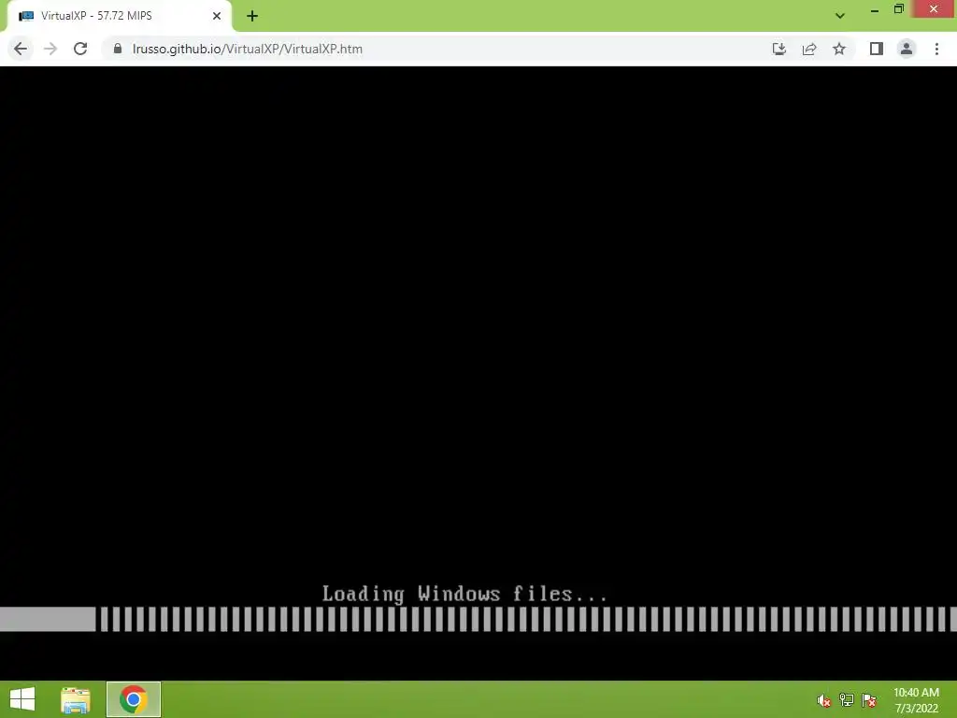Close the Chrome window

(x=934, y=8)
